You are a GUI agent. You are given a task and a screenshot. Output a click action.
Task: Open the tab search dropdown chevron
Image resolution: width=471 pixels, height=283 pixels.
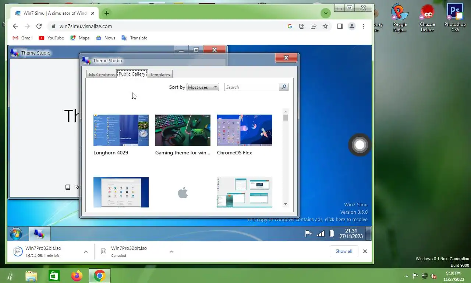pos(325,14)
